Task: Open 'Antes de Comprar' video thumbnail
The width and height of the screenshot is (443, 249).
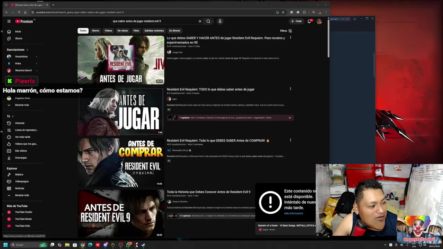Action: 121,163
